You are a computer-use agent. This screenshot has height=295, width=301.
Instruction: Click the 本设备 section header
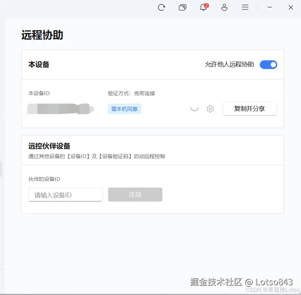(38, 64)
